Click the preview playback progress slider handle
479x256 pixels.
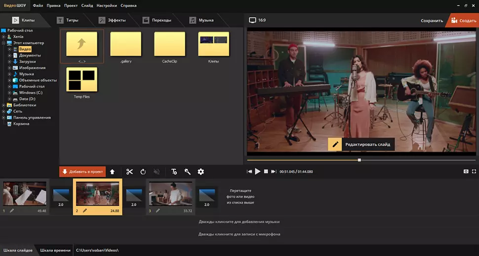(359, 160)
